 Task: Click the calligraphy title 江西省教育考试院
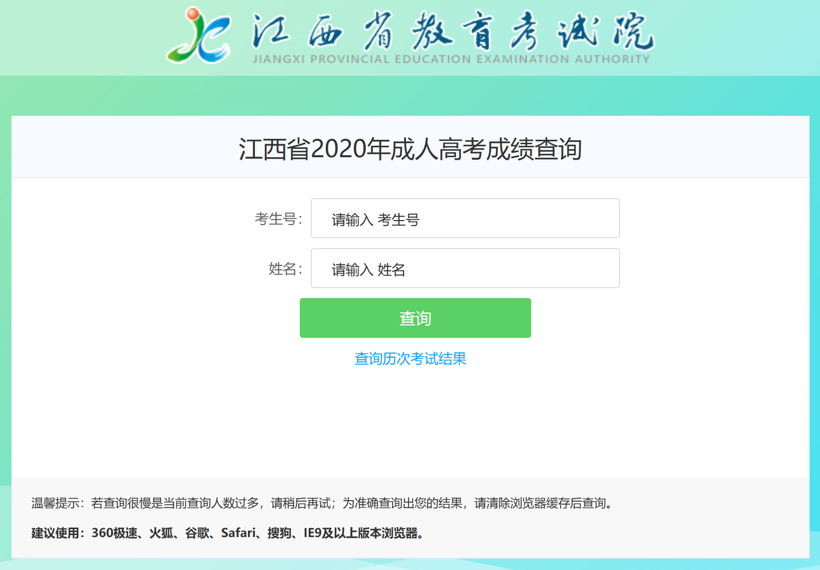(453, 32)
